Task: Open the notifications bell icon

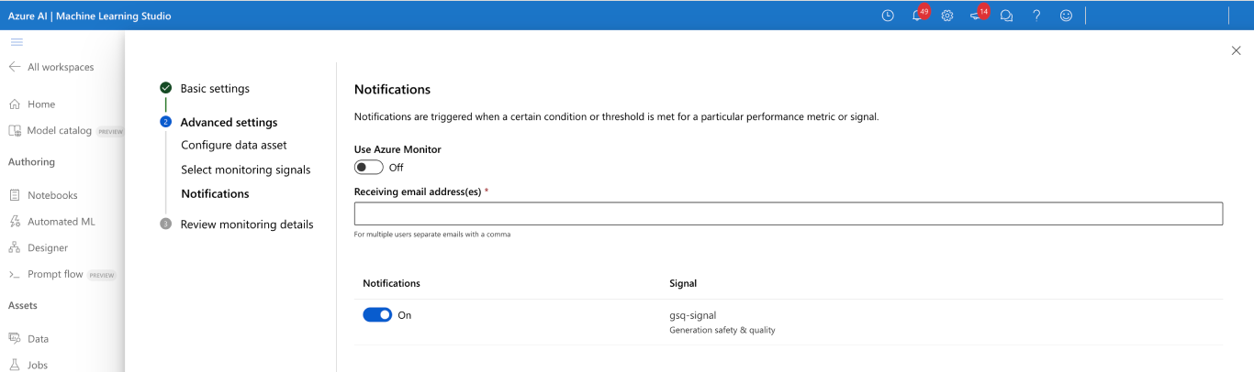Action: click(x=917, y=16)
